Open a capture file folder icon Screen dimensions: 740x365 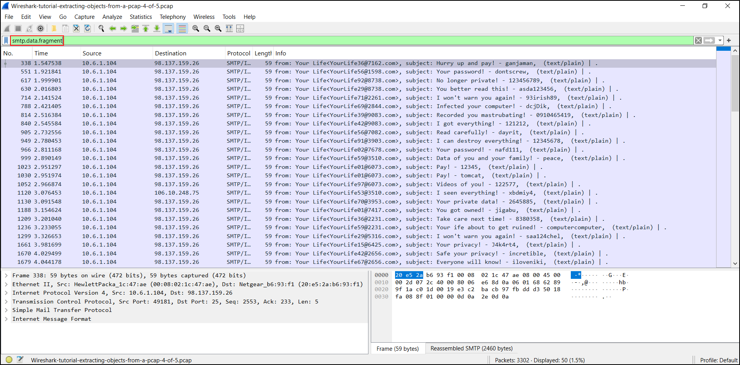tap(54, 28)
